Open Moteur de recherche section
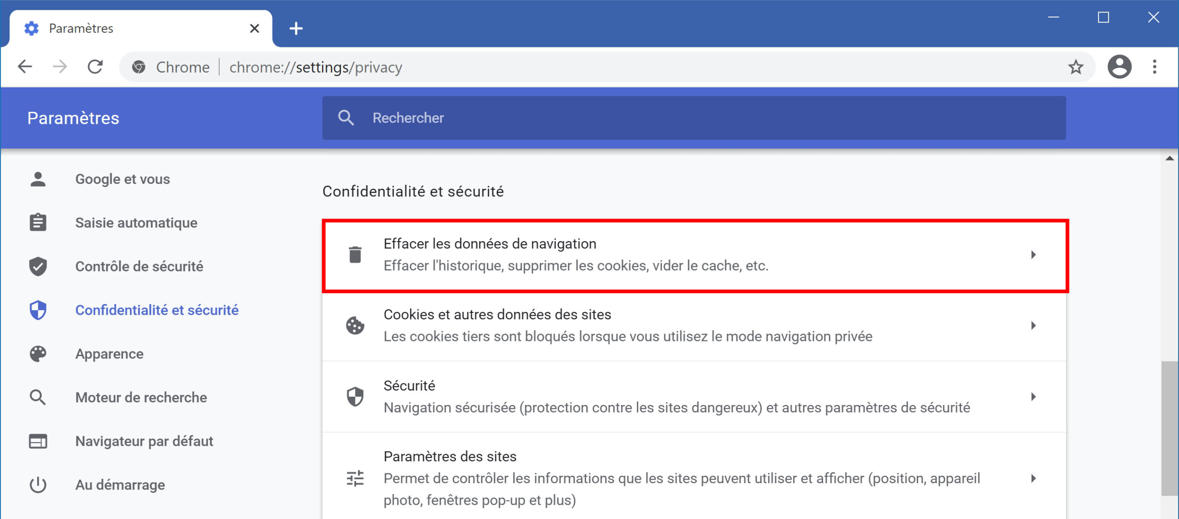This screenshot has width=1179, height=519. coord(141,398)
